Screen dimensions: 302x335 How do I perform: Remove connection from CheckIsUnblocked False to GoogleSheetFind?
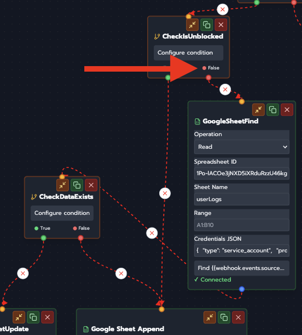pyautogui.click(x=225, y=89)
